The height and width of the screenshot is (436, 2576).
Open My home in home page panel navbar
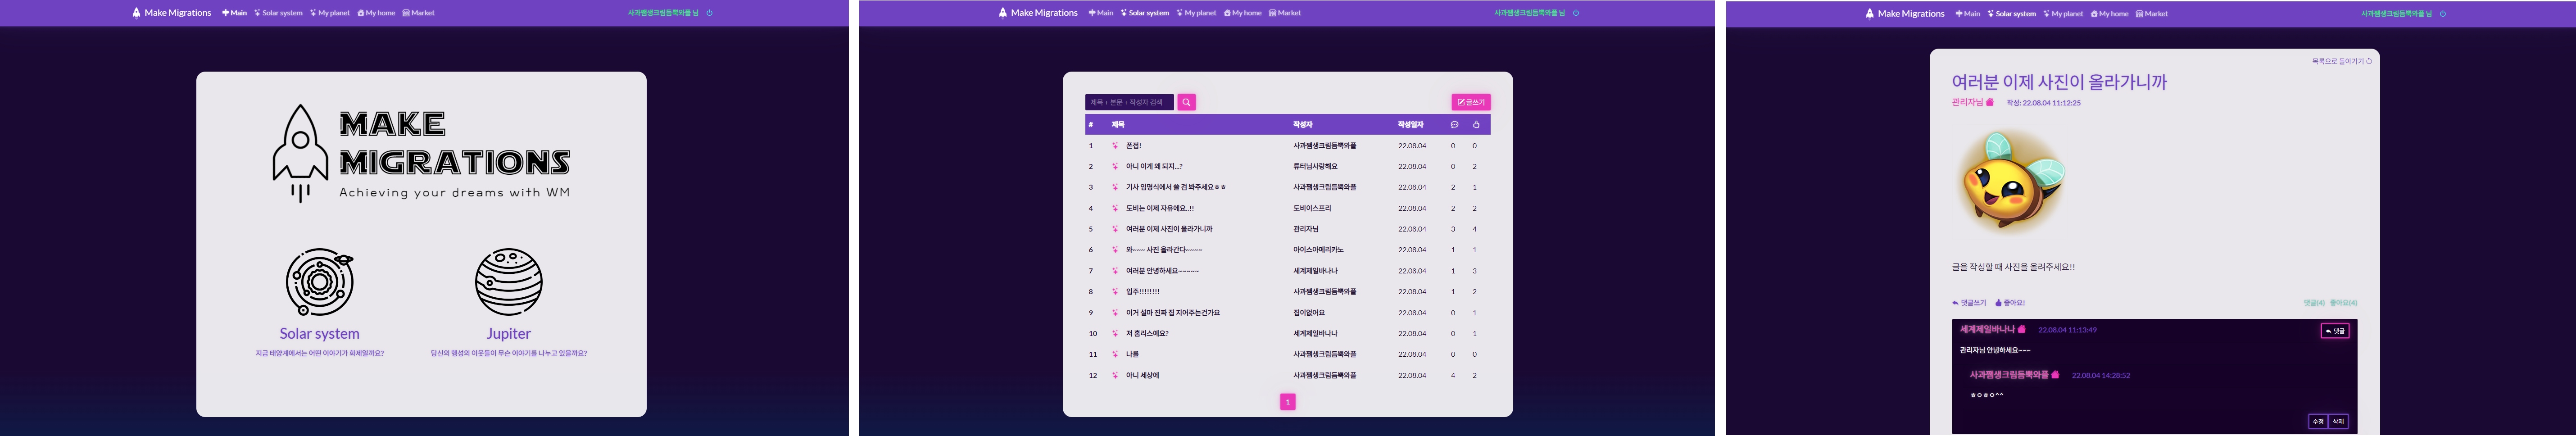coord(377,13)
